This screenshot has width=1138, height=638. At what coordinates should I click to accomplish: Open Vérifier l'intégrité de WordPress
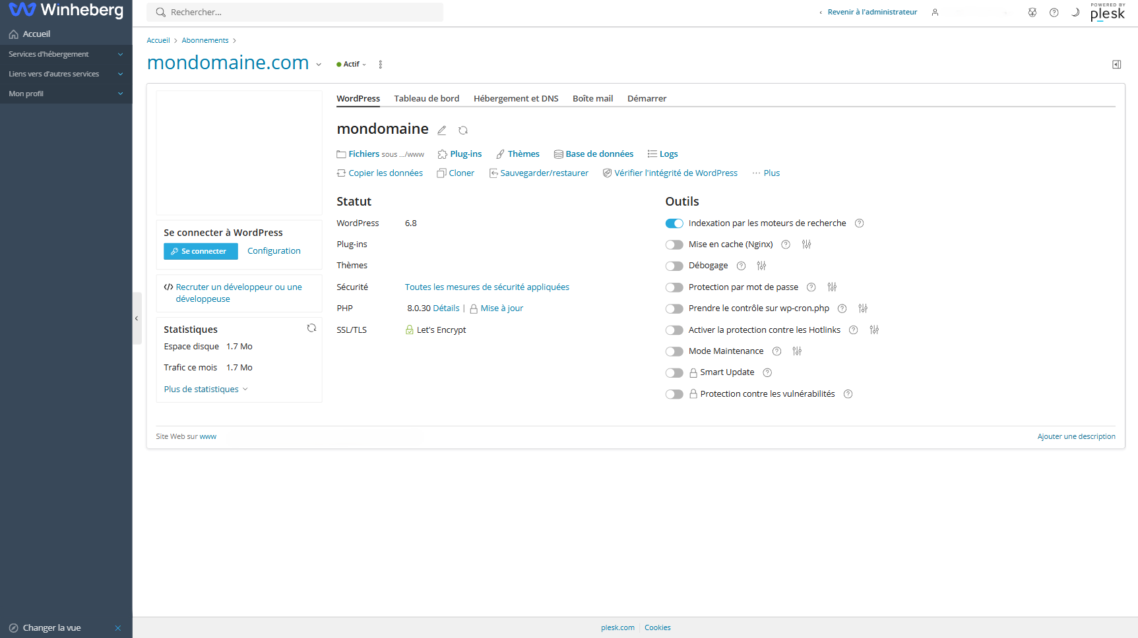coord(670,173)
